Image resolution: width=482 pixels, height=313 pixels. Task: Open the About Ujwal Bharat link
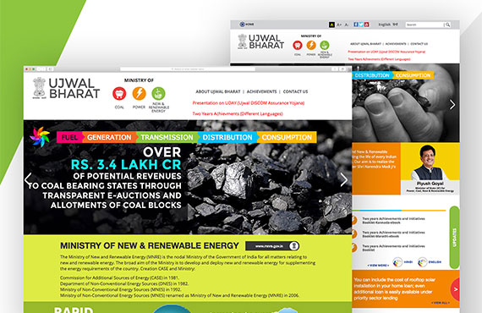218,91
